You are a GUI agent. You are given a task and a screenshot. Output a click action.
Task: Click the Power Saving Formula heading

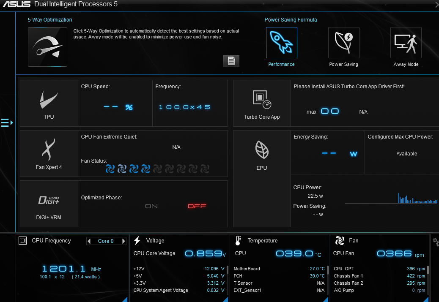pyautogui.click(x=291, y=20)
